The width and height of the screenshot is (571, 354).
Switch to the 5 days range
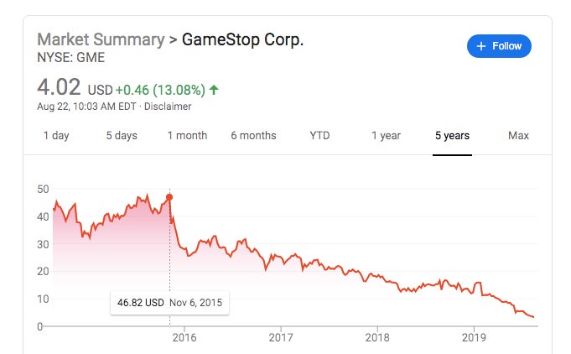point(122,136)
